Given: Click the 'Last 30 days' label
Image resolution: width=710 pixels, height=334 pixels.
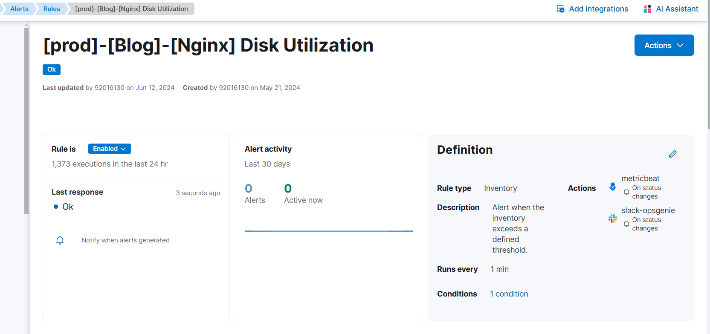Looking at the screenshot, I should click(x=267, y=164).
